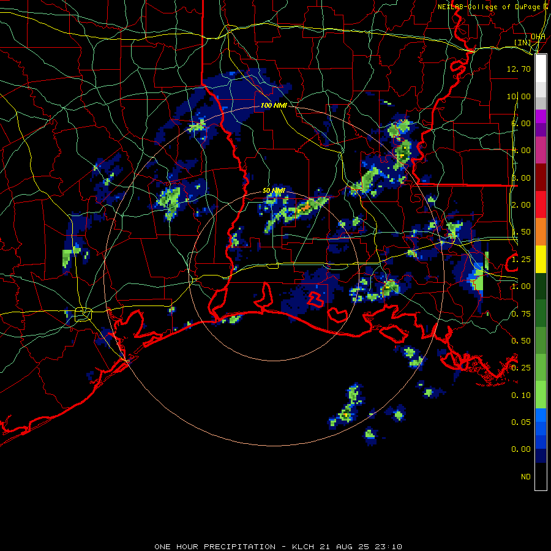Click the 12.70 legend value
551x551 pixels.
click(519, 69)
